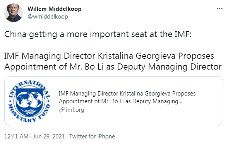Click the tweet line starting 'IMF Managing Director Kristalina'
The height and width of the screenshot is (145, 228).
(109, 56)
